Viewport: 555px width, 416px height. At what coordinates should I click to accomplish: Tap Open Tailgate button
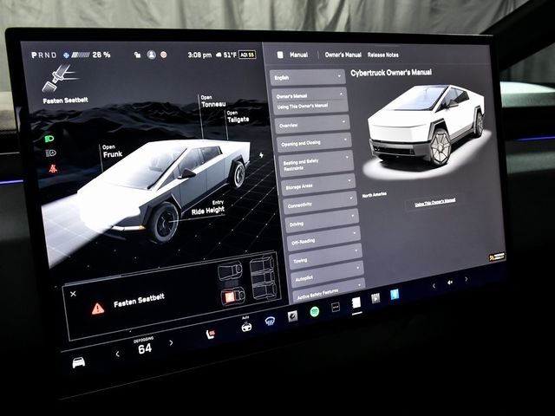tap(238, 117)
